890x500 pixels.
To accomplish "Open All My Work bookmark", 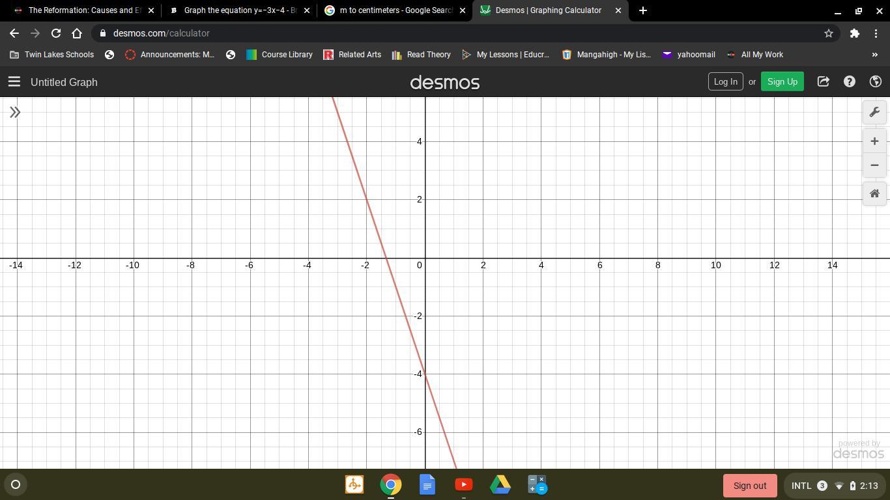I will click(754, 55).
